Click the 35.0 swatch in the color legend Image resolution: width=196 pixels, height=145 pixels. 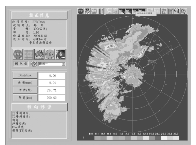(176, 138)
